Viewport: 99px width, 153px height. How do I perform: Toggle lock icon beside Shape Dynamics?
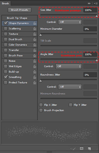pyautogui.click(x=35, y=23)
